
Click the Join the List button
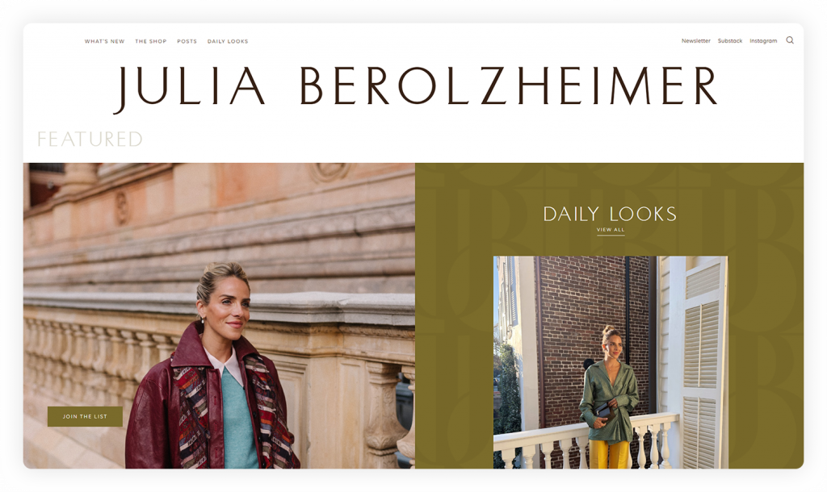coord(85,416)
